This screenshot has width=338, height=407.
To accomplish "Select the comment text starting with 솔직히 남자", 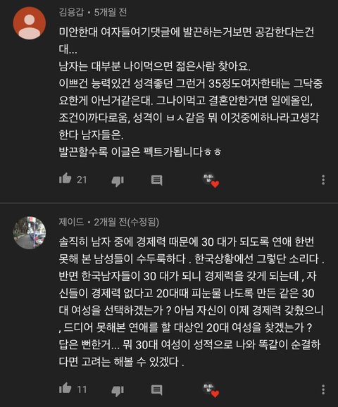I will pos(192,301).
